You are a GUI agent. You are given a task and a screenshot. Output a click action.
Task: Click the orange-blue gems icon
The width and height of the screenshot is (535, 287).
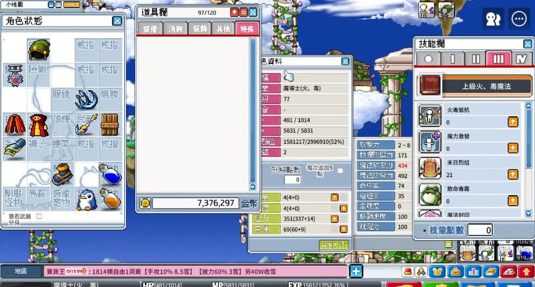[421, 272]
